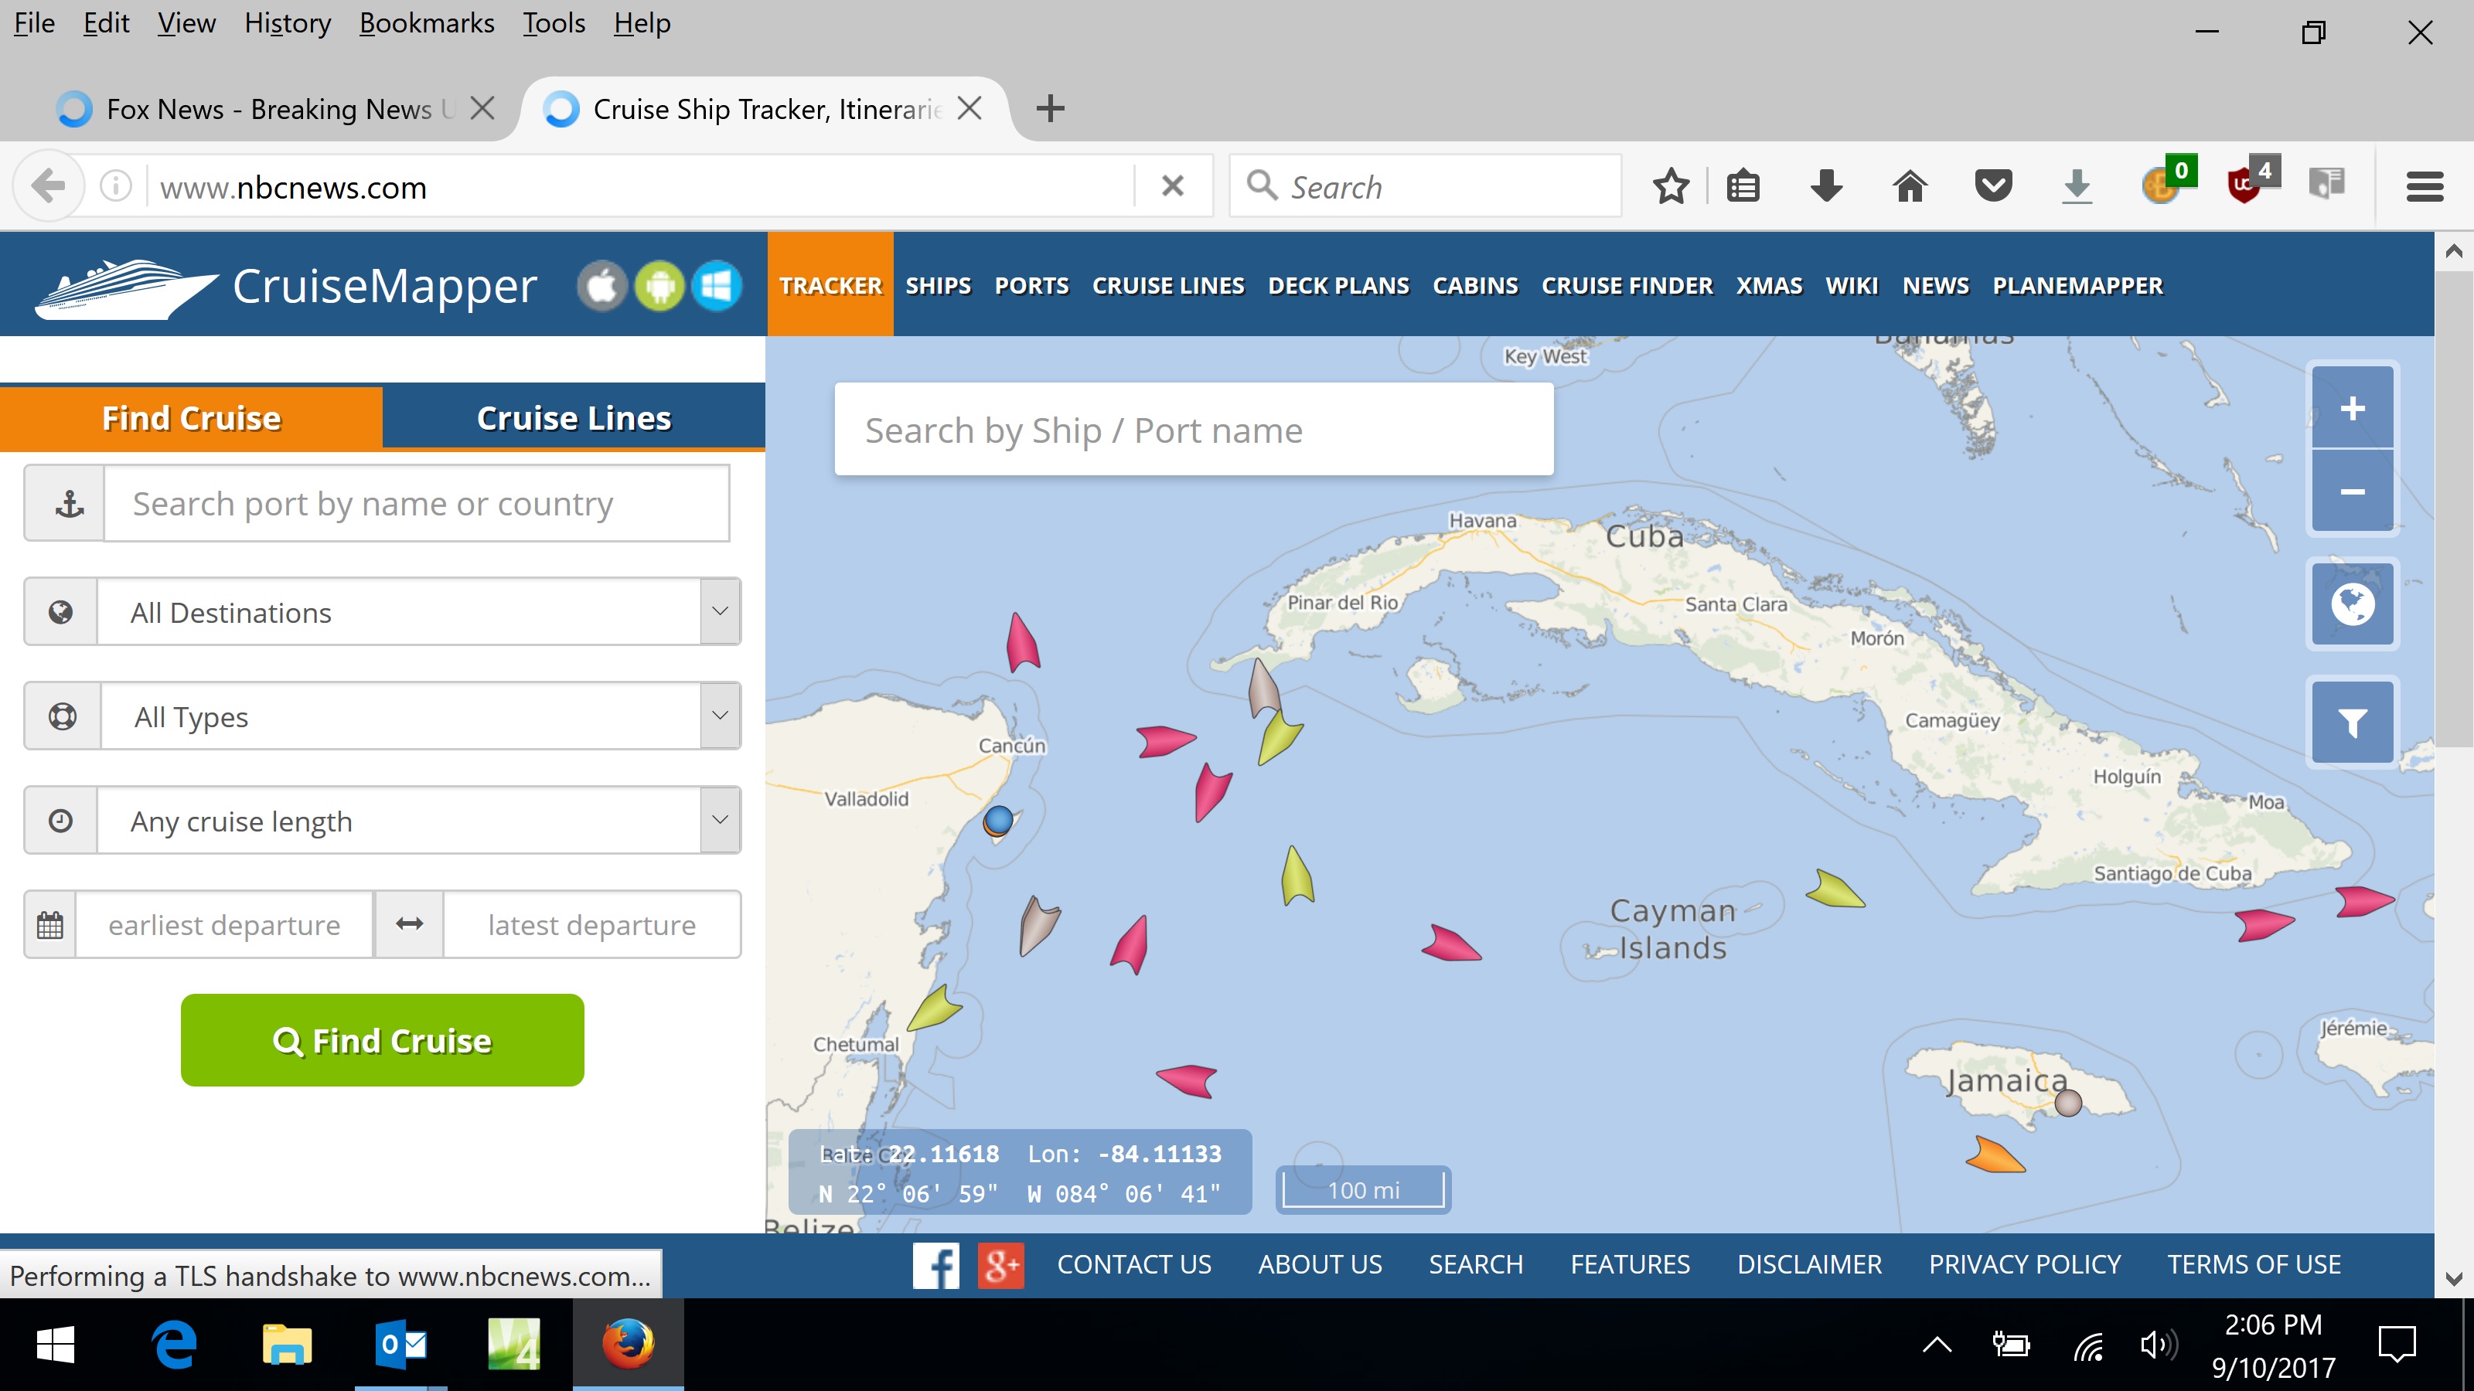Show site information icon
The width and height of the screenshot is (2474, 1391).
pyautogui.click(x=115, y=185)
